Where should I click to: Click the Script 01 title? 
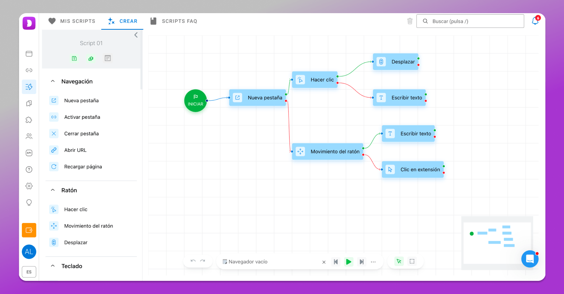tap(91, 43)
